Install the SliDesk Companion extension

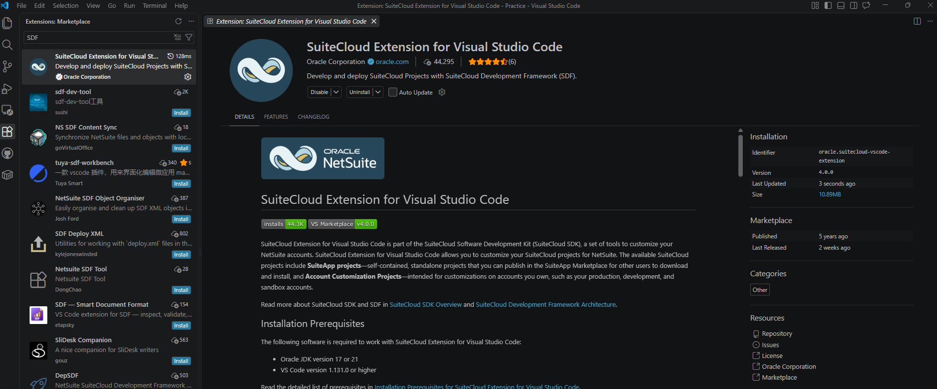pyautogui.click(x=181, y=361)
